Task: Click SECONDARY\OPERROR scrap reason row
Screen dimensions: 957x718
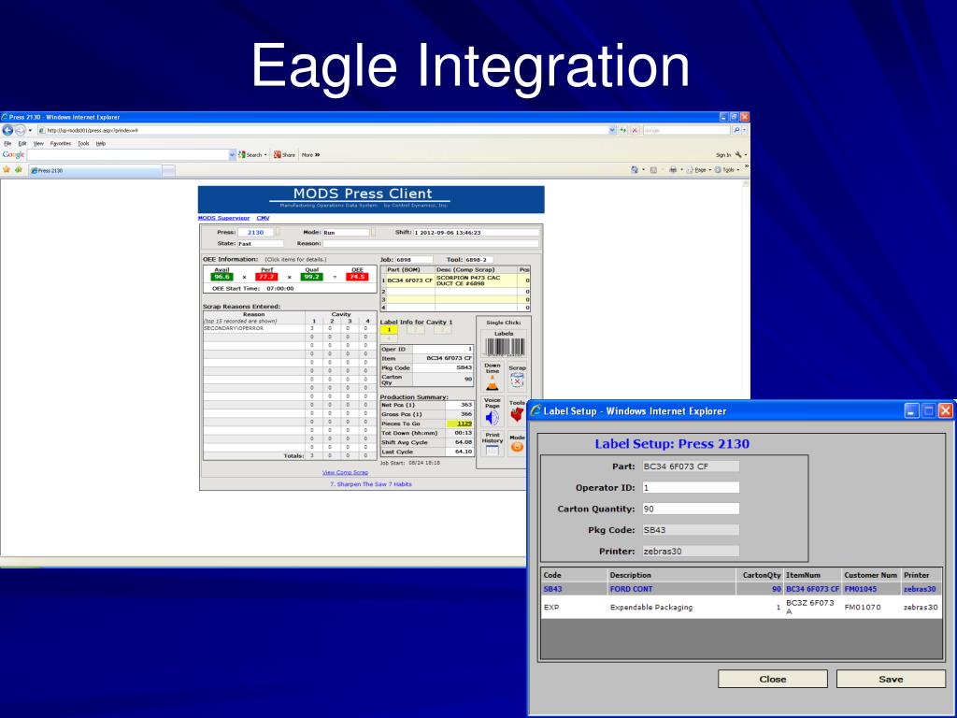Action: tap(288, 328)
